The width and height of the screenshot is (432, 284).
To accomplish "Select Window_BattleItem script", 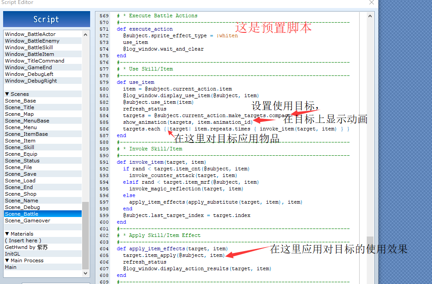I will [43, 54].
